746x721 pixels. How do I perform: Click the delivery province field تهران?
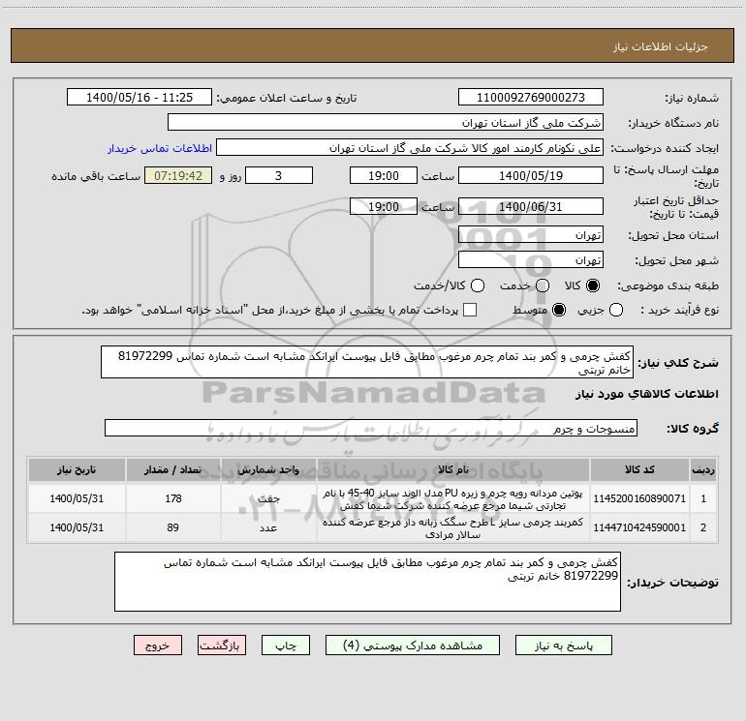pos(531,235)
